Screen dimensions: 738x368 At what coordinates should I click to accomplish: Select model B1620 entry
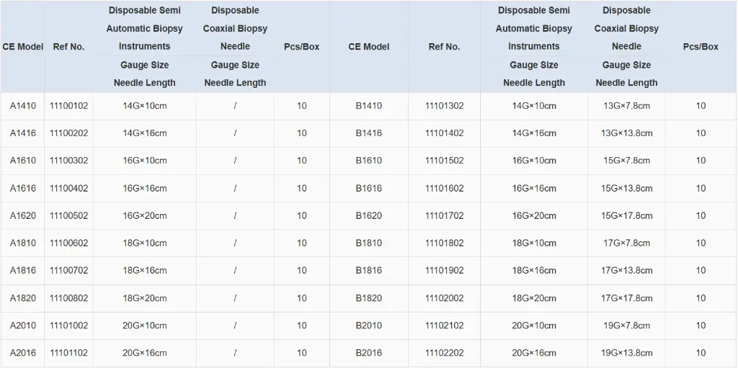pos(368,215)
